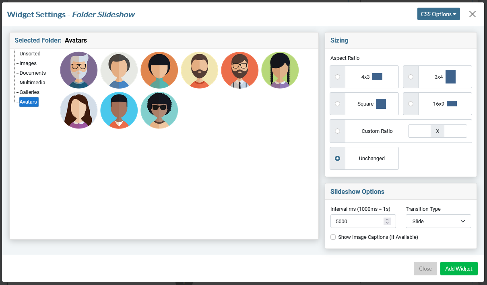Click the Interval ms input field

(x=363, y=221)
